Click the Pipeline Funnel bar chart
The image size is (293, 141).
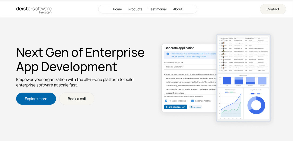coord(243,80)
